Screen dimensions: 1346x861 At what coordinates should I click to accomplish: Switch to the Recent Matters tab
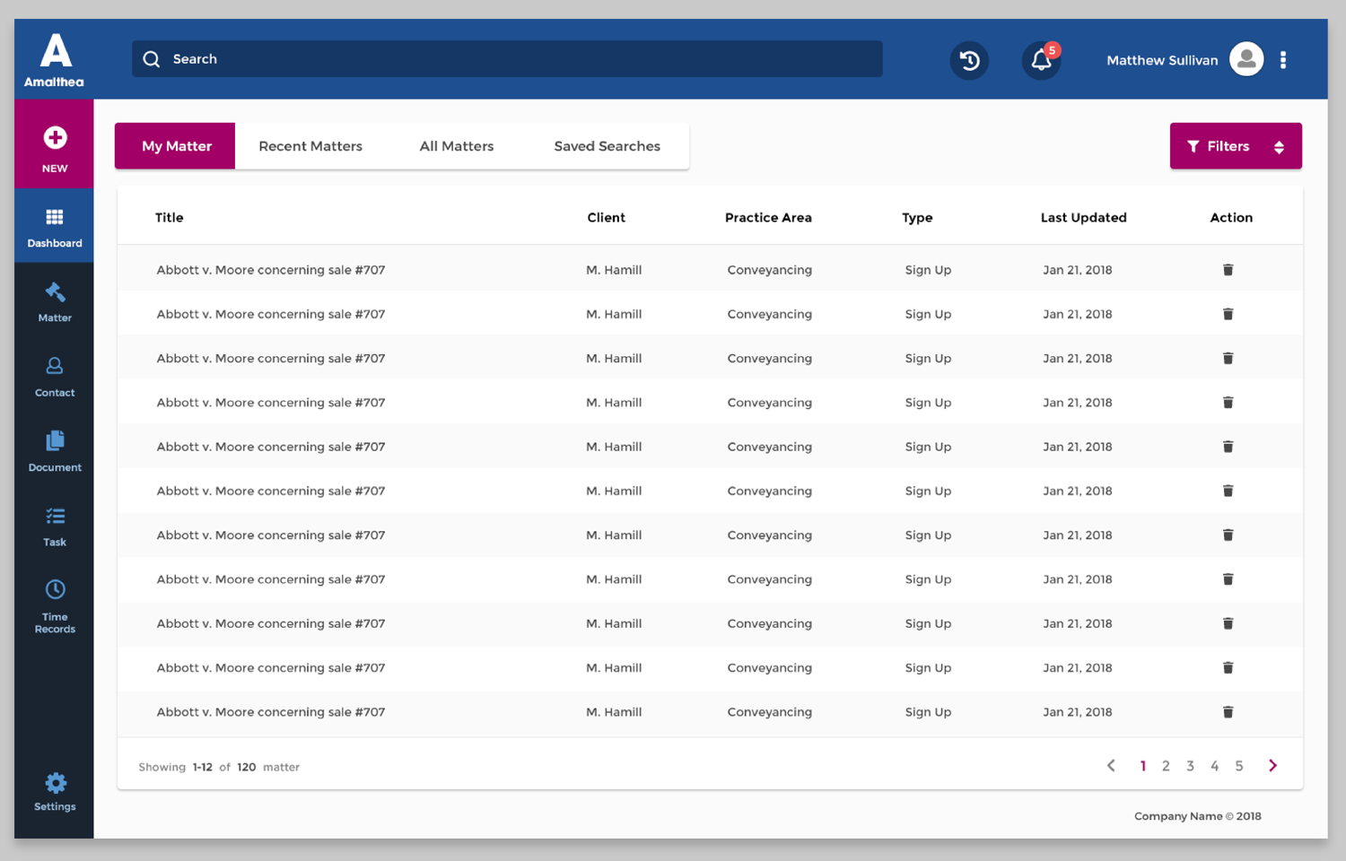point(310,146)
